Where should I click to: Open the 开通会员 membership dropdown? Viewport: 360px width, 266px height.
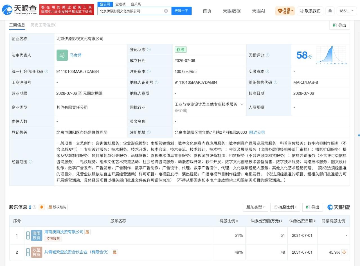click(x=285, y=11)
